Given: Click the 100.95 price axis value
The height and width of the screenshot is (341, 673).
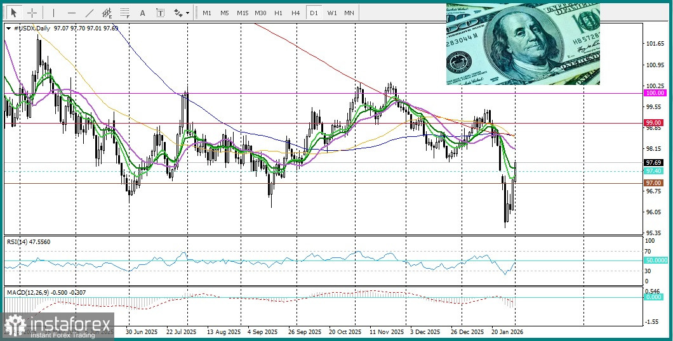Looking at the screenshot, I should pyautogui.click(x=655, y=65).
